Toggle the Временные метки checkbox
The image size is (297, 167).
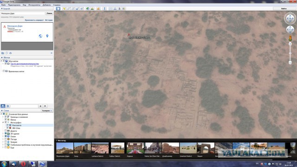(x=4, y=71)
